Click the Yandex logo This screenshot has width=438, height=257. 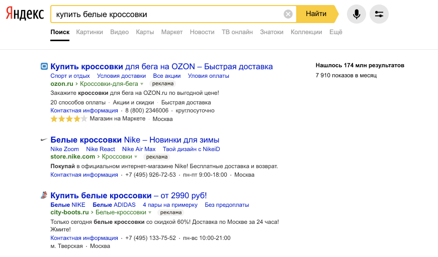[25, 14]
